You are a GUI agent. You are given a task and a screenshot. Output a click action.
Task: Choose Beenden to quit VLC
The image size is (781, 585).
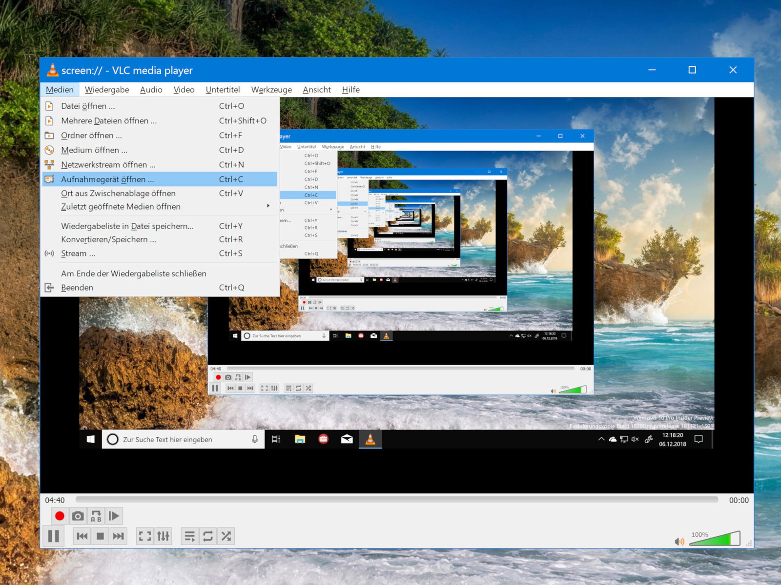(160, 287)
